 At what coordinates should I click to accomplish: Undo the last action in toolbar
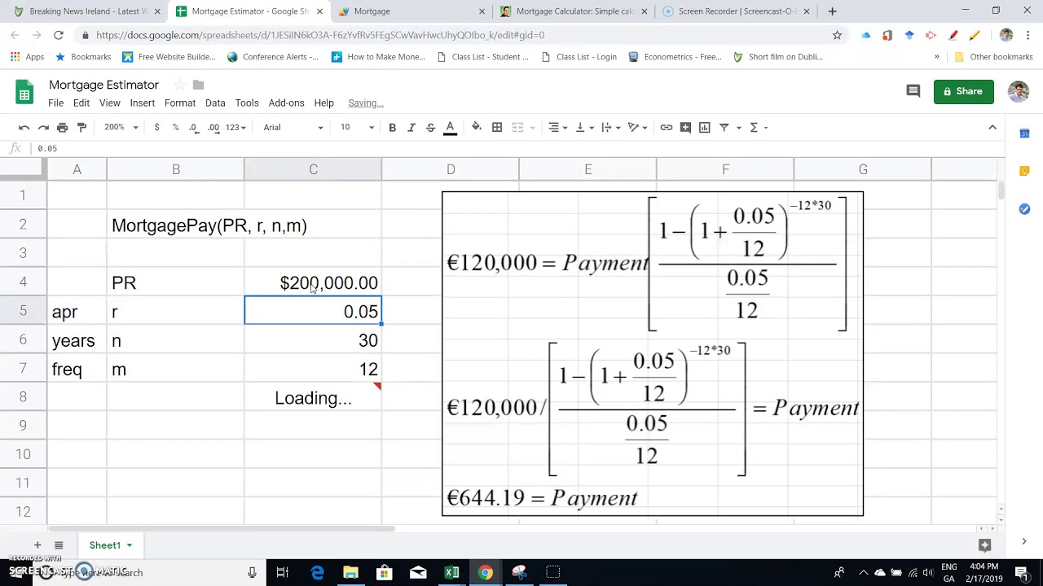point(24,127)
